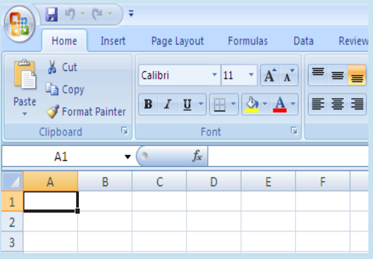Open the Insert tab

[x=113, y=41]
